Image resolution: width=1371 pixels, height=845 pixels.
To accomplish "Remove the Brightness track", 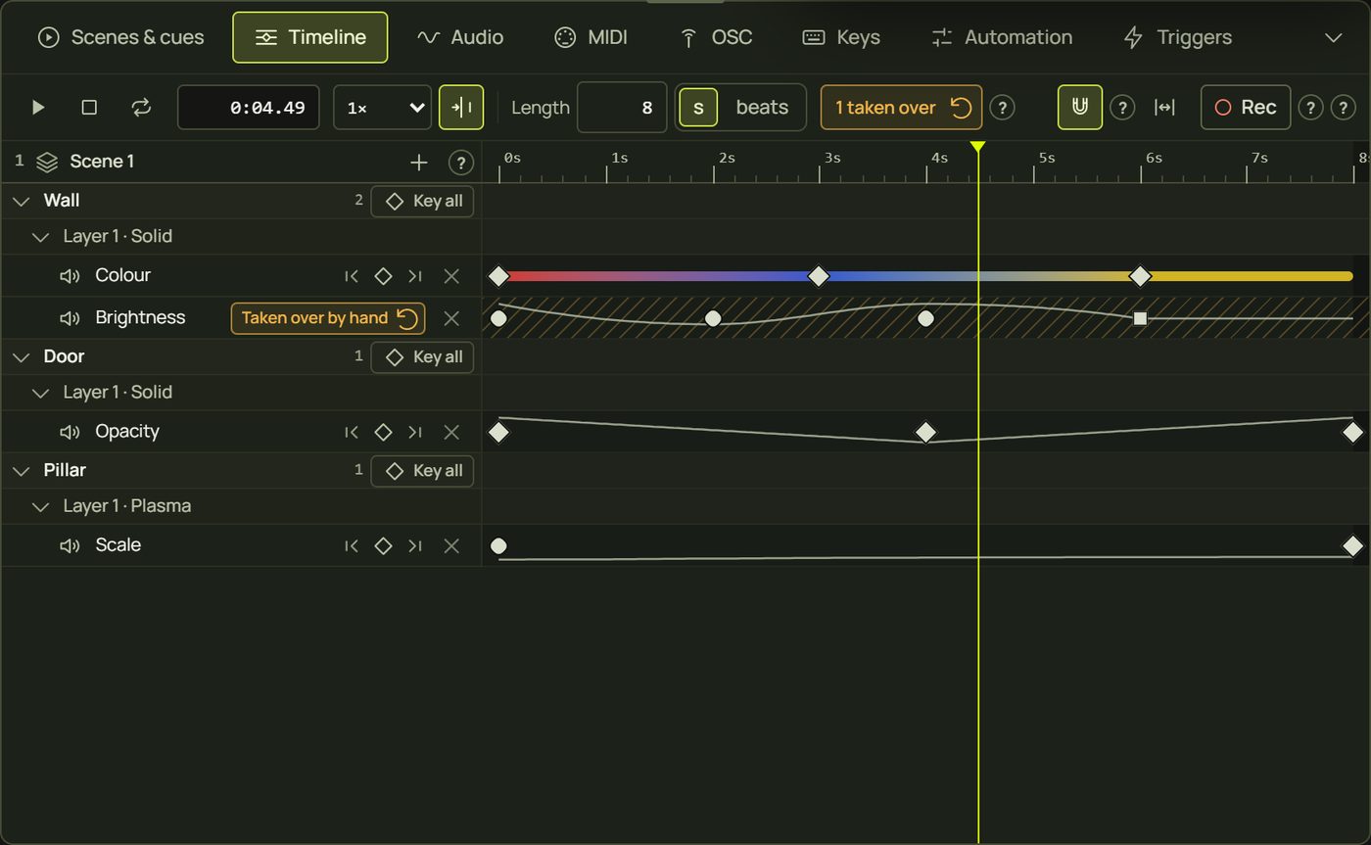I will (451, 318).
